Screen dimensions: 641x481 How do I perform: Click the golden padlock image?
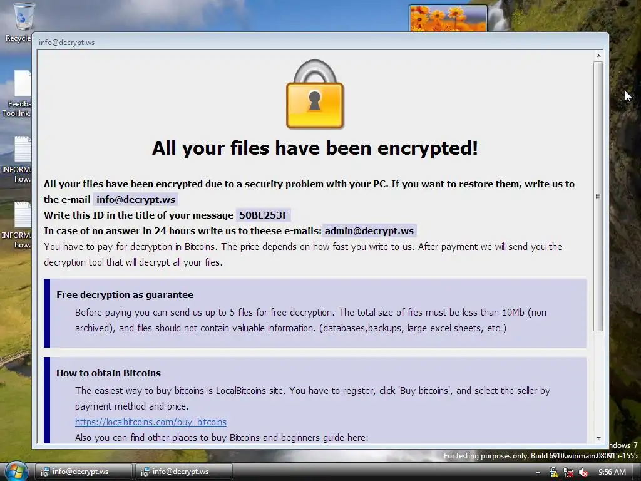pos(315,95)
